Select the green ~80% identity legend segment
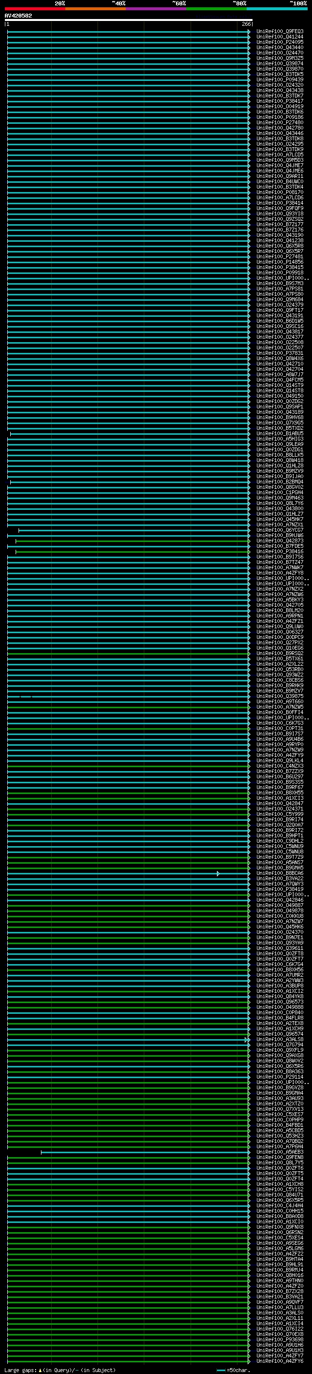This screenshot has height=1374, width=312. [216, 9]
